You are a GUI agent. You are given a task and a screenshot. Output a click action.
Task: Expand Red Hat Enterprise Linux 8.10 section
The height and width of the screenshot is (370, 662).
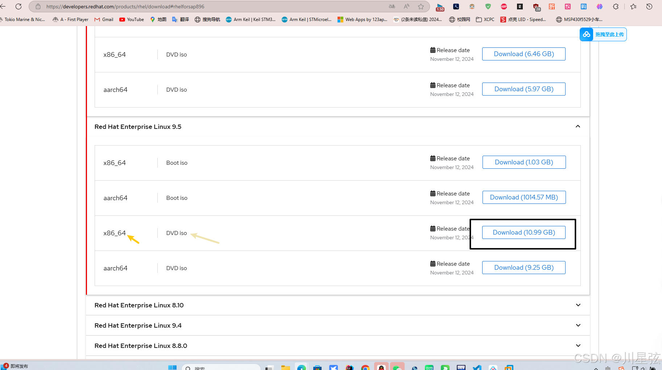578,305
